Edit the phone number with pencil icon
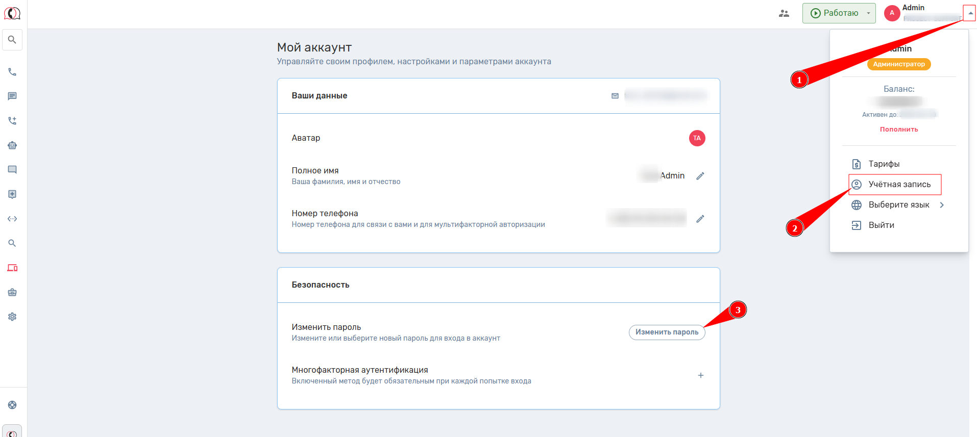977x437 pixels. [700, 219]
